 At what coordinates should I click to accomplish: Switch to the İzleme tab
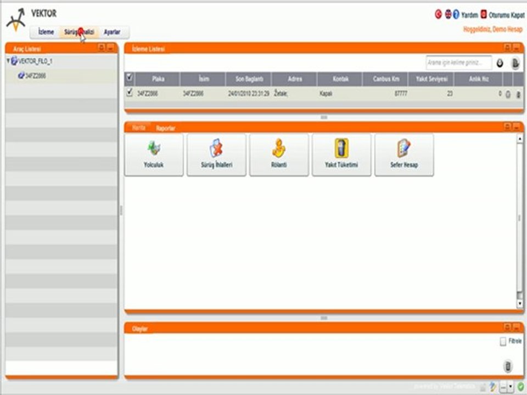pos(46,32)
